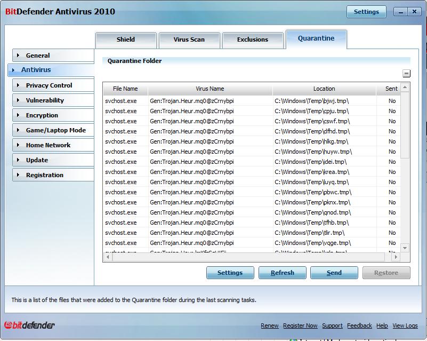Open the Feedback link
The height and width of the screenshot is (341, 427).
tap(359, 326)
